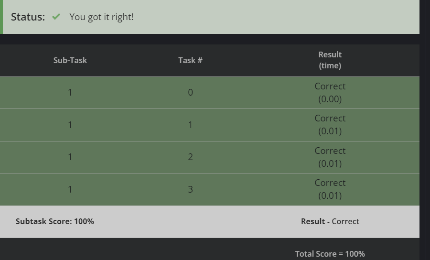Click the You got it right! message
The image size is (430, 260).
[x=101, y=17]
